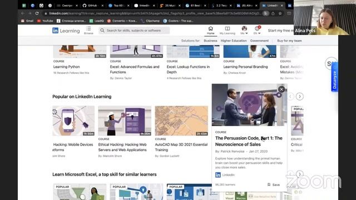Open the share icon in the address bar
The height and width of the screenshot is (200, 356).
(x=273, y=13)
